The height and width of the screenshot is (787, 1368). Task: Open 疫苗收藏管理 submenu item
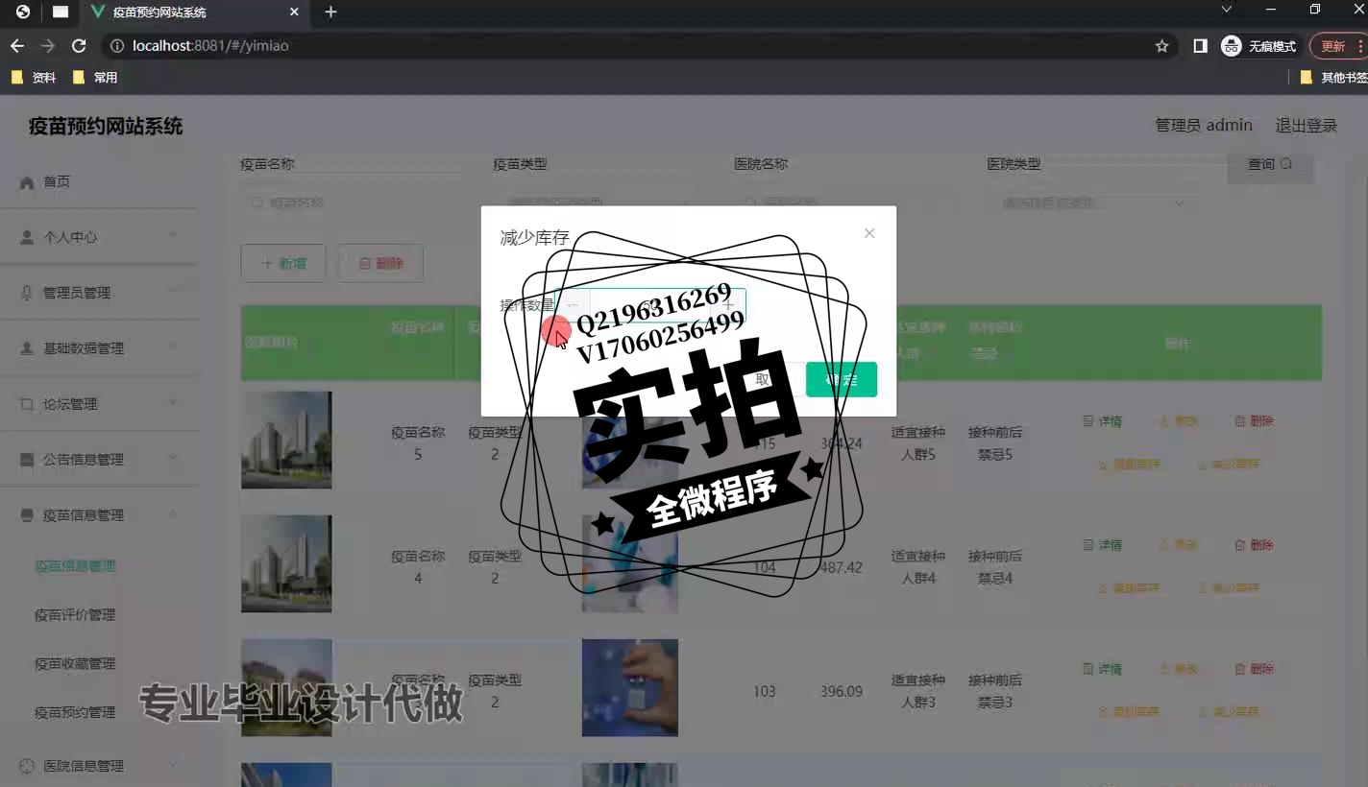tap(75, 663)
